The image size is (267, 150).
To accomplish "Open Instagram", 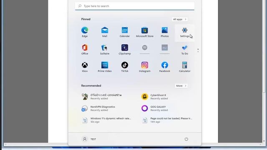I will click(145, 67).
